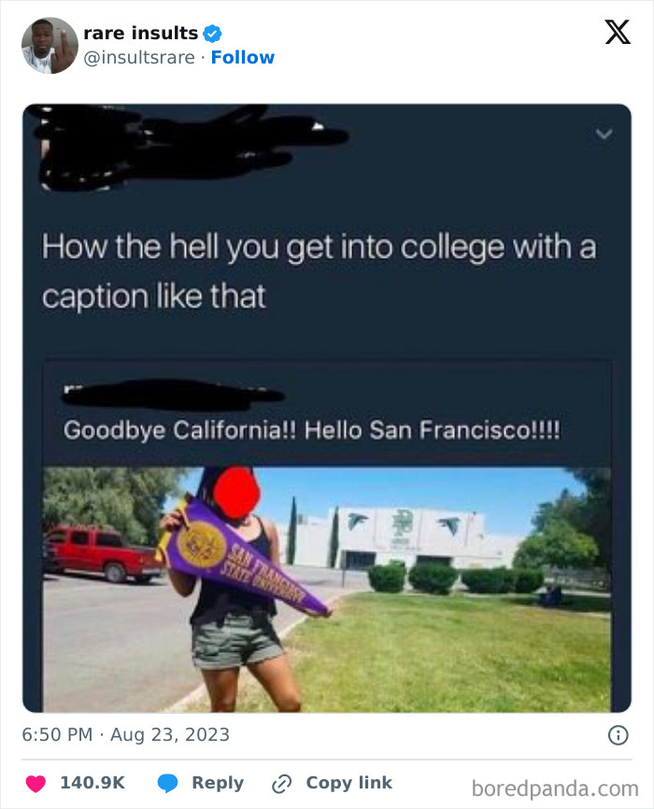This screenshot has height=809, width=654.
Task: Click the Goodbye California quoted caption
Action: coord(311,431)
